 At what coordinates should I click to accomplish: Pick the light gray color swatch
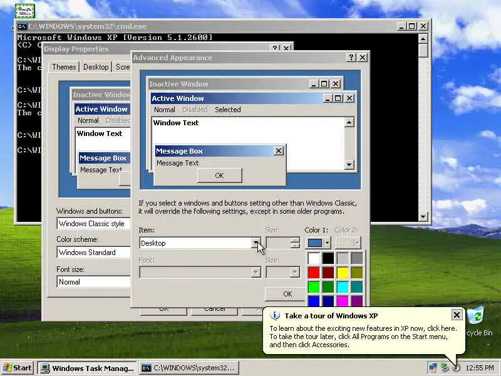pyautogui.click(x=343, y=258)
